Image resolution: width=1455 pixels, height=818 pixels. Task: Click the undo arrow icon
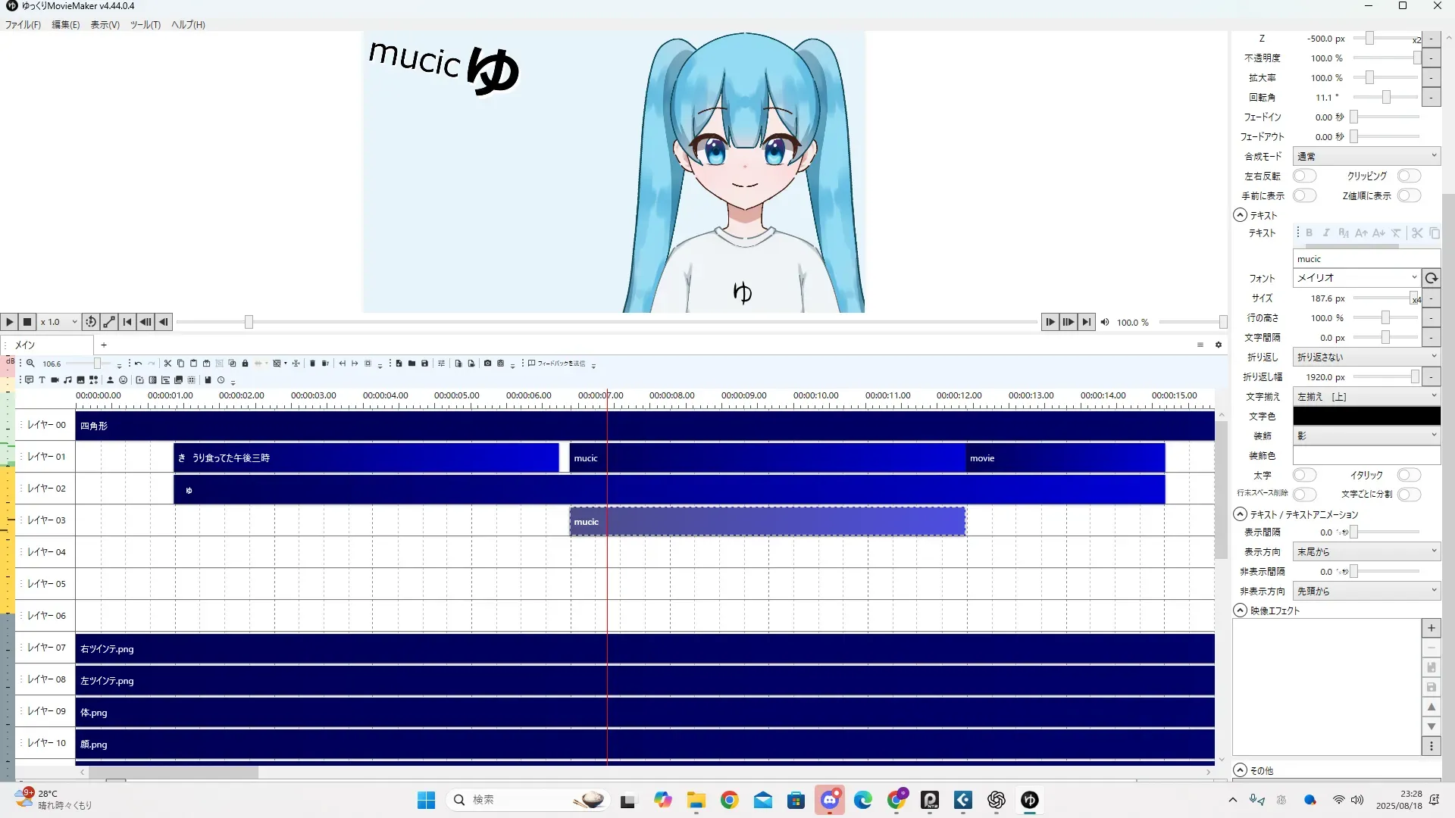click(138, 364)
